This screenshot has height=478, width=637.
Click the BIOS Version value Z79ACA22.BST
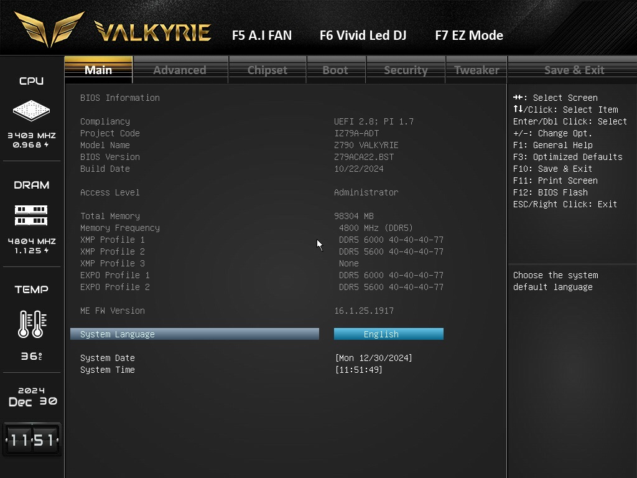point(364,157)
